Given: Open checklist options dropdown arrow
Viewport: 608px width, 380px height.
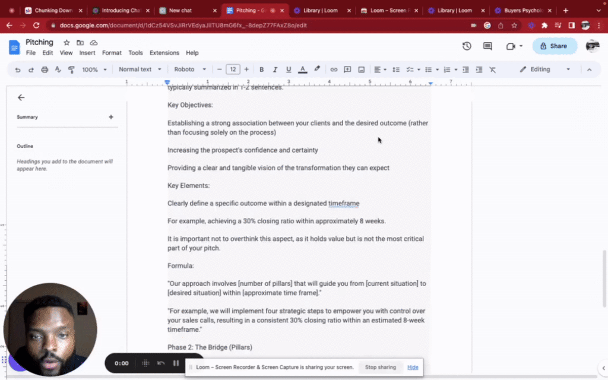Looking at the screenshot, I should (419, 70).
